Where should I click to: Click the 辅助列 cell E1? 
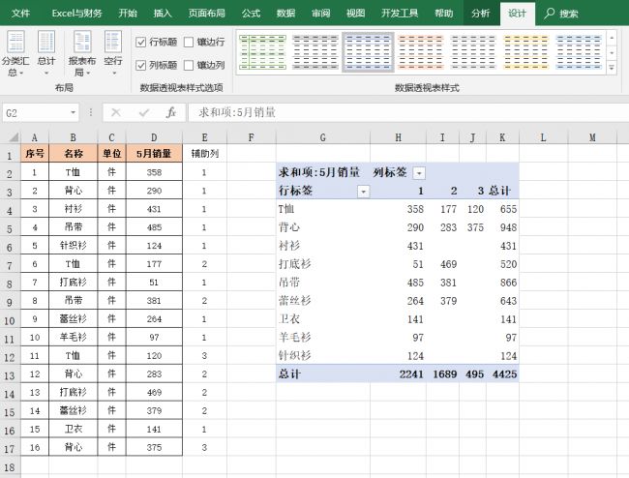[204, 154]
